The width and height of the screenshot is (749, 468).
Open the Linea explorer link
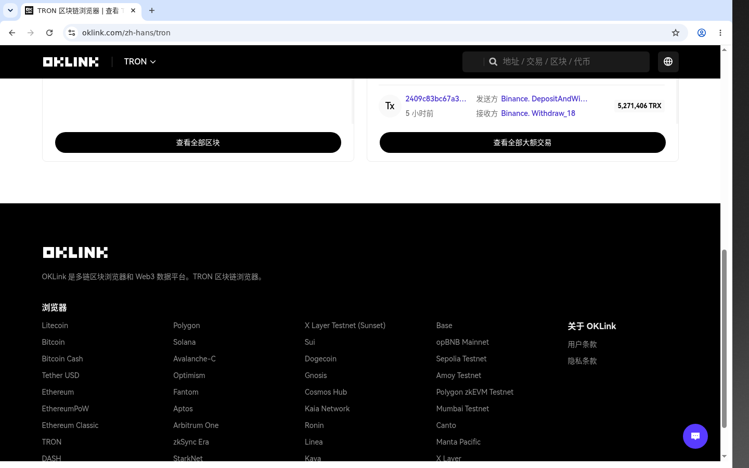pyautogui.click(x=314, y=442)
